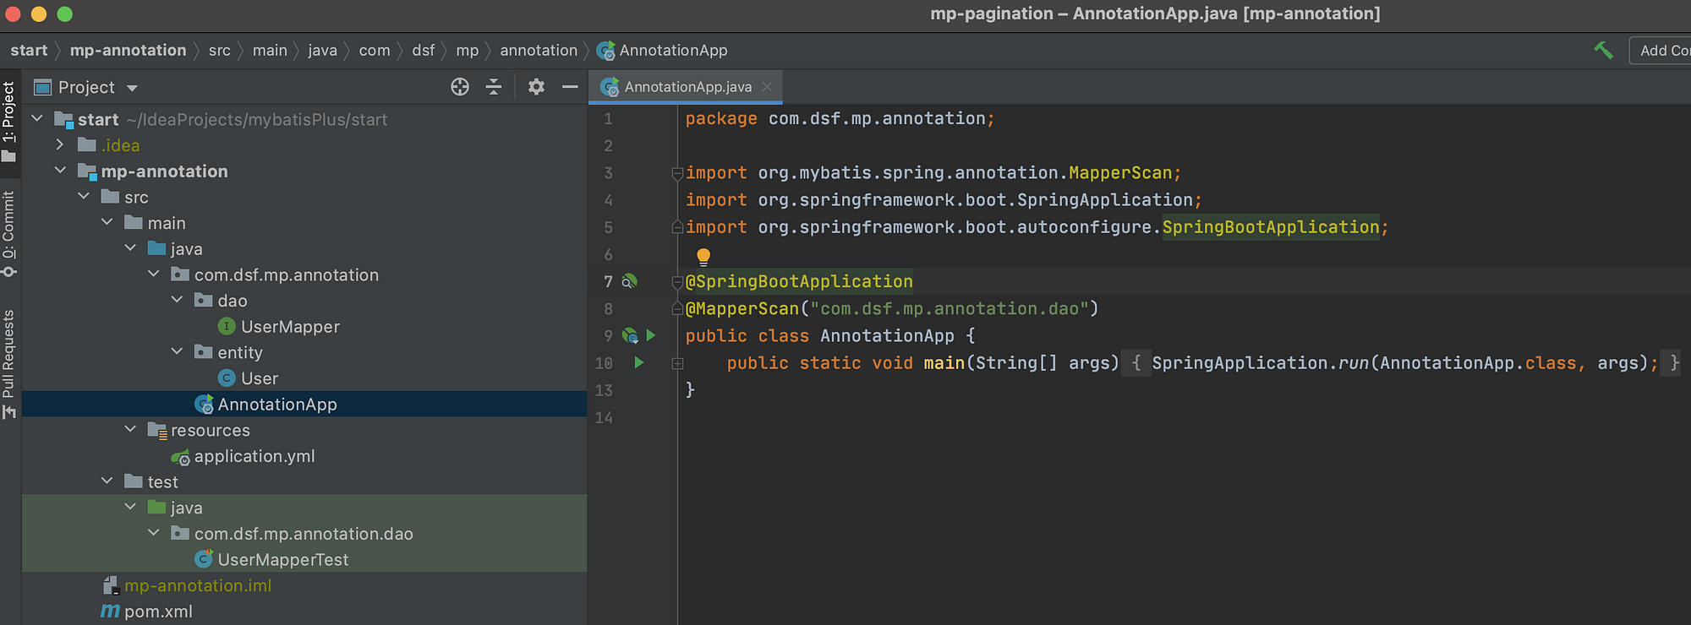Click the green run arrow beside main method
The height and width of the screenshot is (625, 1691).
(x=639, y=362)
